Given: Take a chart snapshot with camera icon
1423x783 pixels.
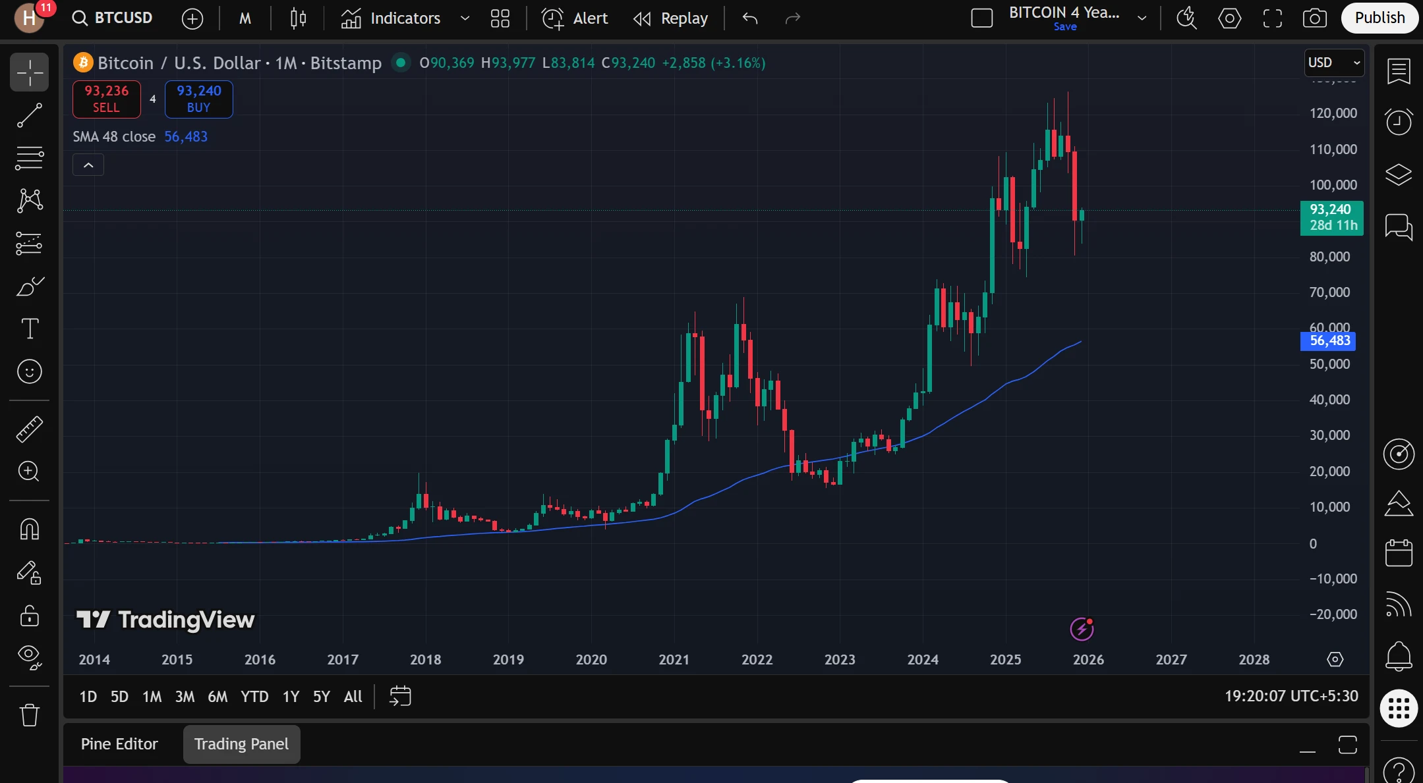Looking at the screenshot, I should 1314,18.
